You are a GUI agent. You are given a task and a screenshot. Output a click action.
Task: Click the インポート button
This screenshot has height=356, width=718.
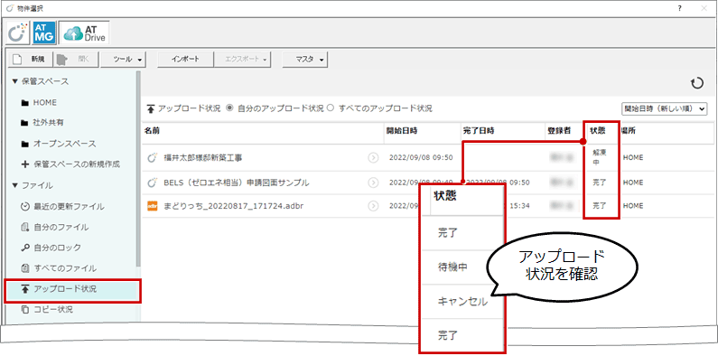click(185, 59)
